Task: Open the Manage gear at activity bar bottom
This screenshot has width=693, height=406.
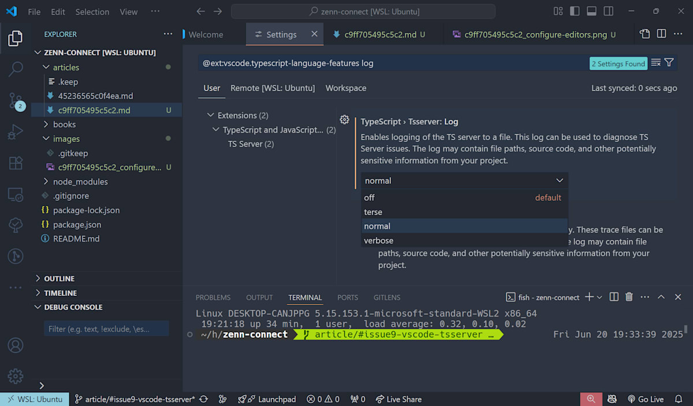Action: pos(16,376)
